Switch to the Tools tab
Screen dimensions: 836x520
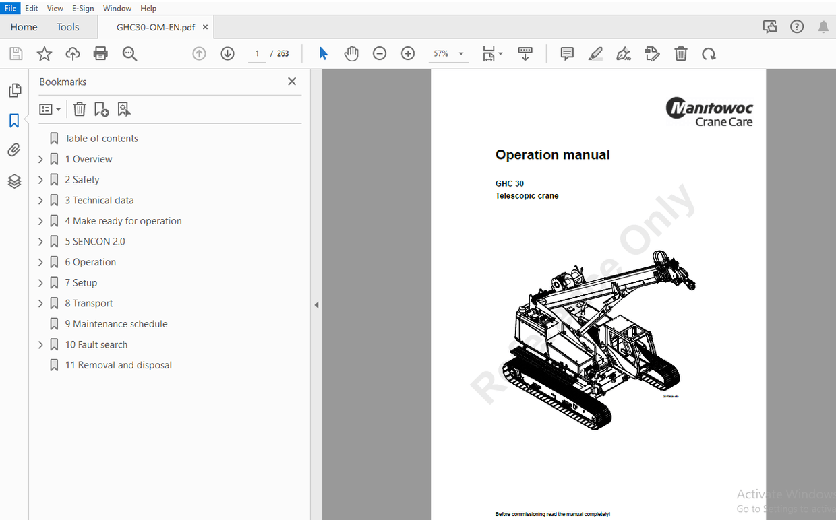[x=67, y=27]
